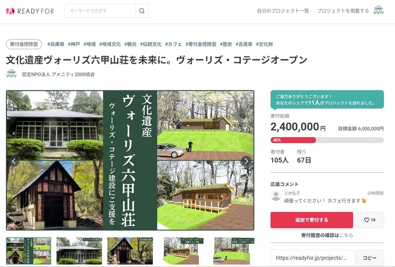
Task: Open 自分のプロジェクト一覧 menu item
Action: [283, 11]
